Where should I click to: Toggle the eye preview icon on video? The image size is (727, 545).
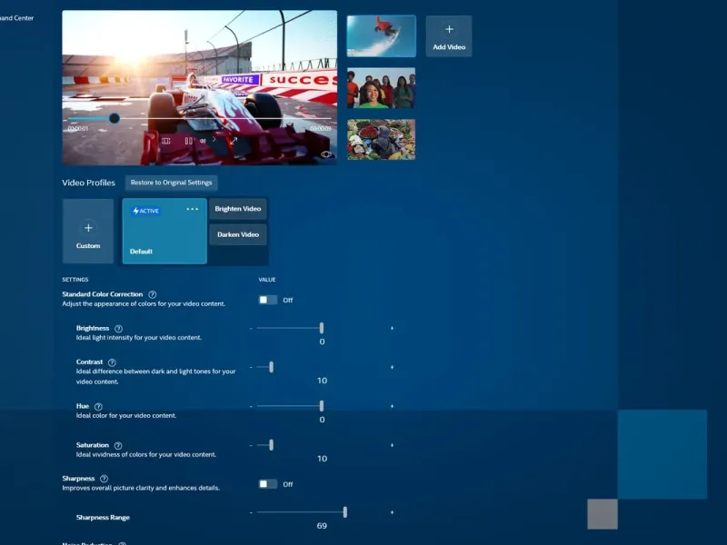click(326, 154)
